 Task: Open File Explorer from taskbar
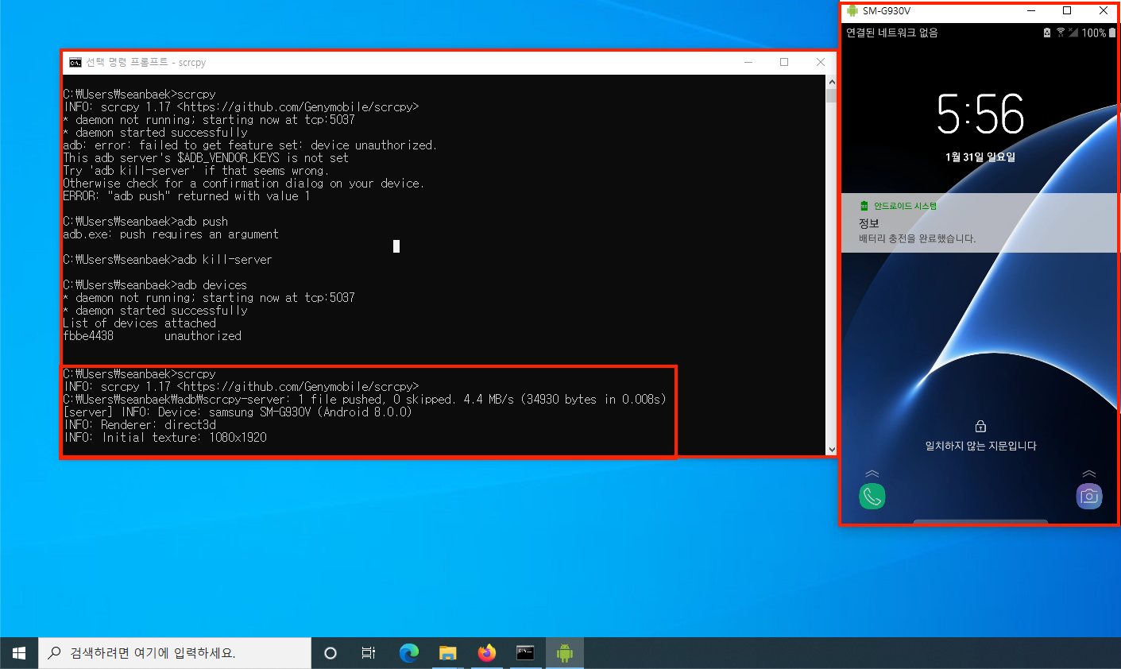(448, 653)
